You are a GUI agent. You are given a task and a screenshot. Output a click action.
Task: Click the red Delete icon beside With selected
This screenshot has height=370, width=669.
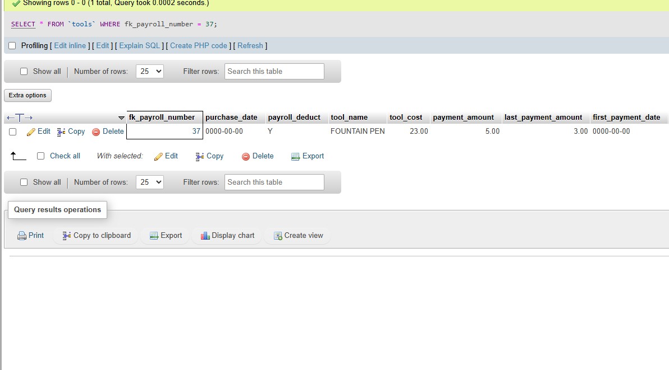[x=246, y=157]
